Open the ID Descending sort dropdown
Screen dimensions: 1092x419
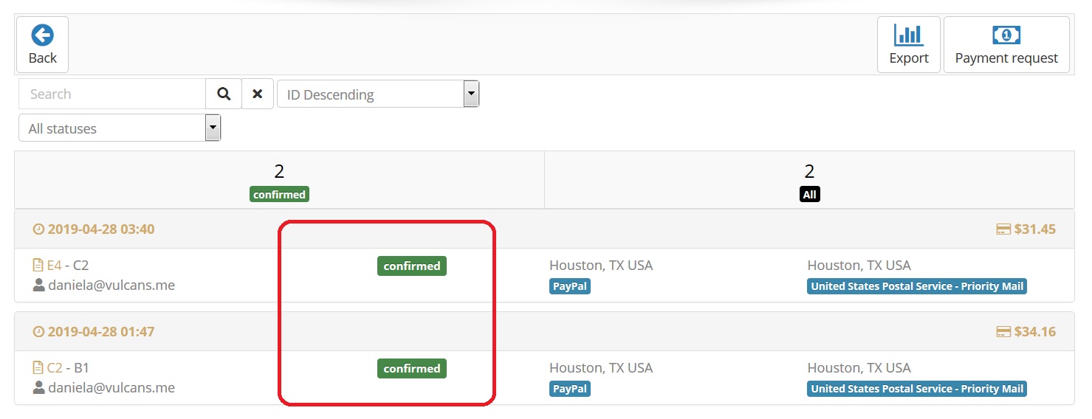coord(378,94)
